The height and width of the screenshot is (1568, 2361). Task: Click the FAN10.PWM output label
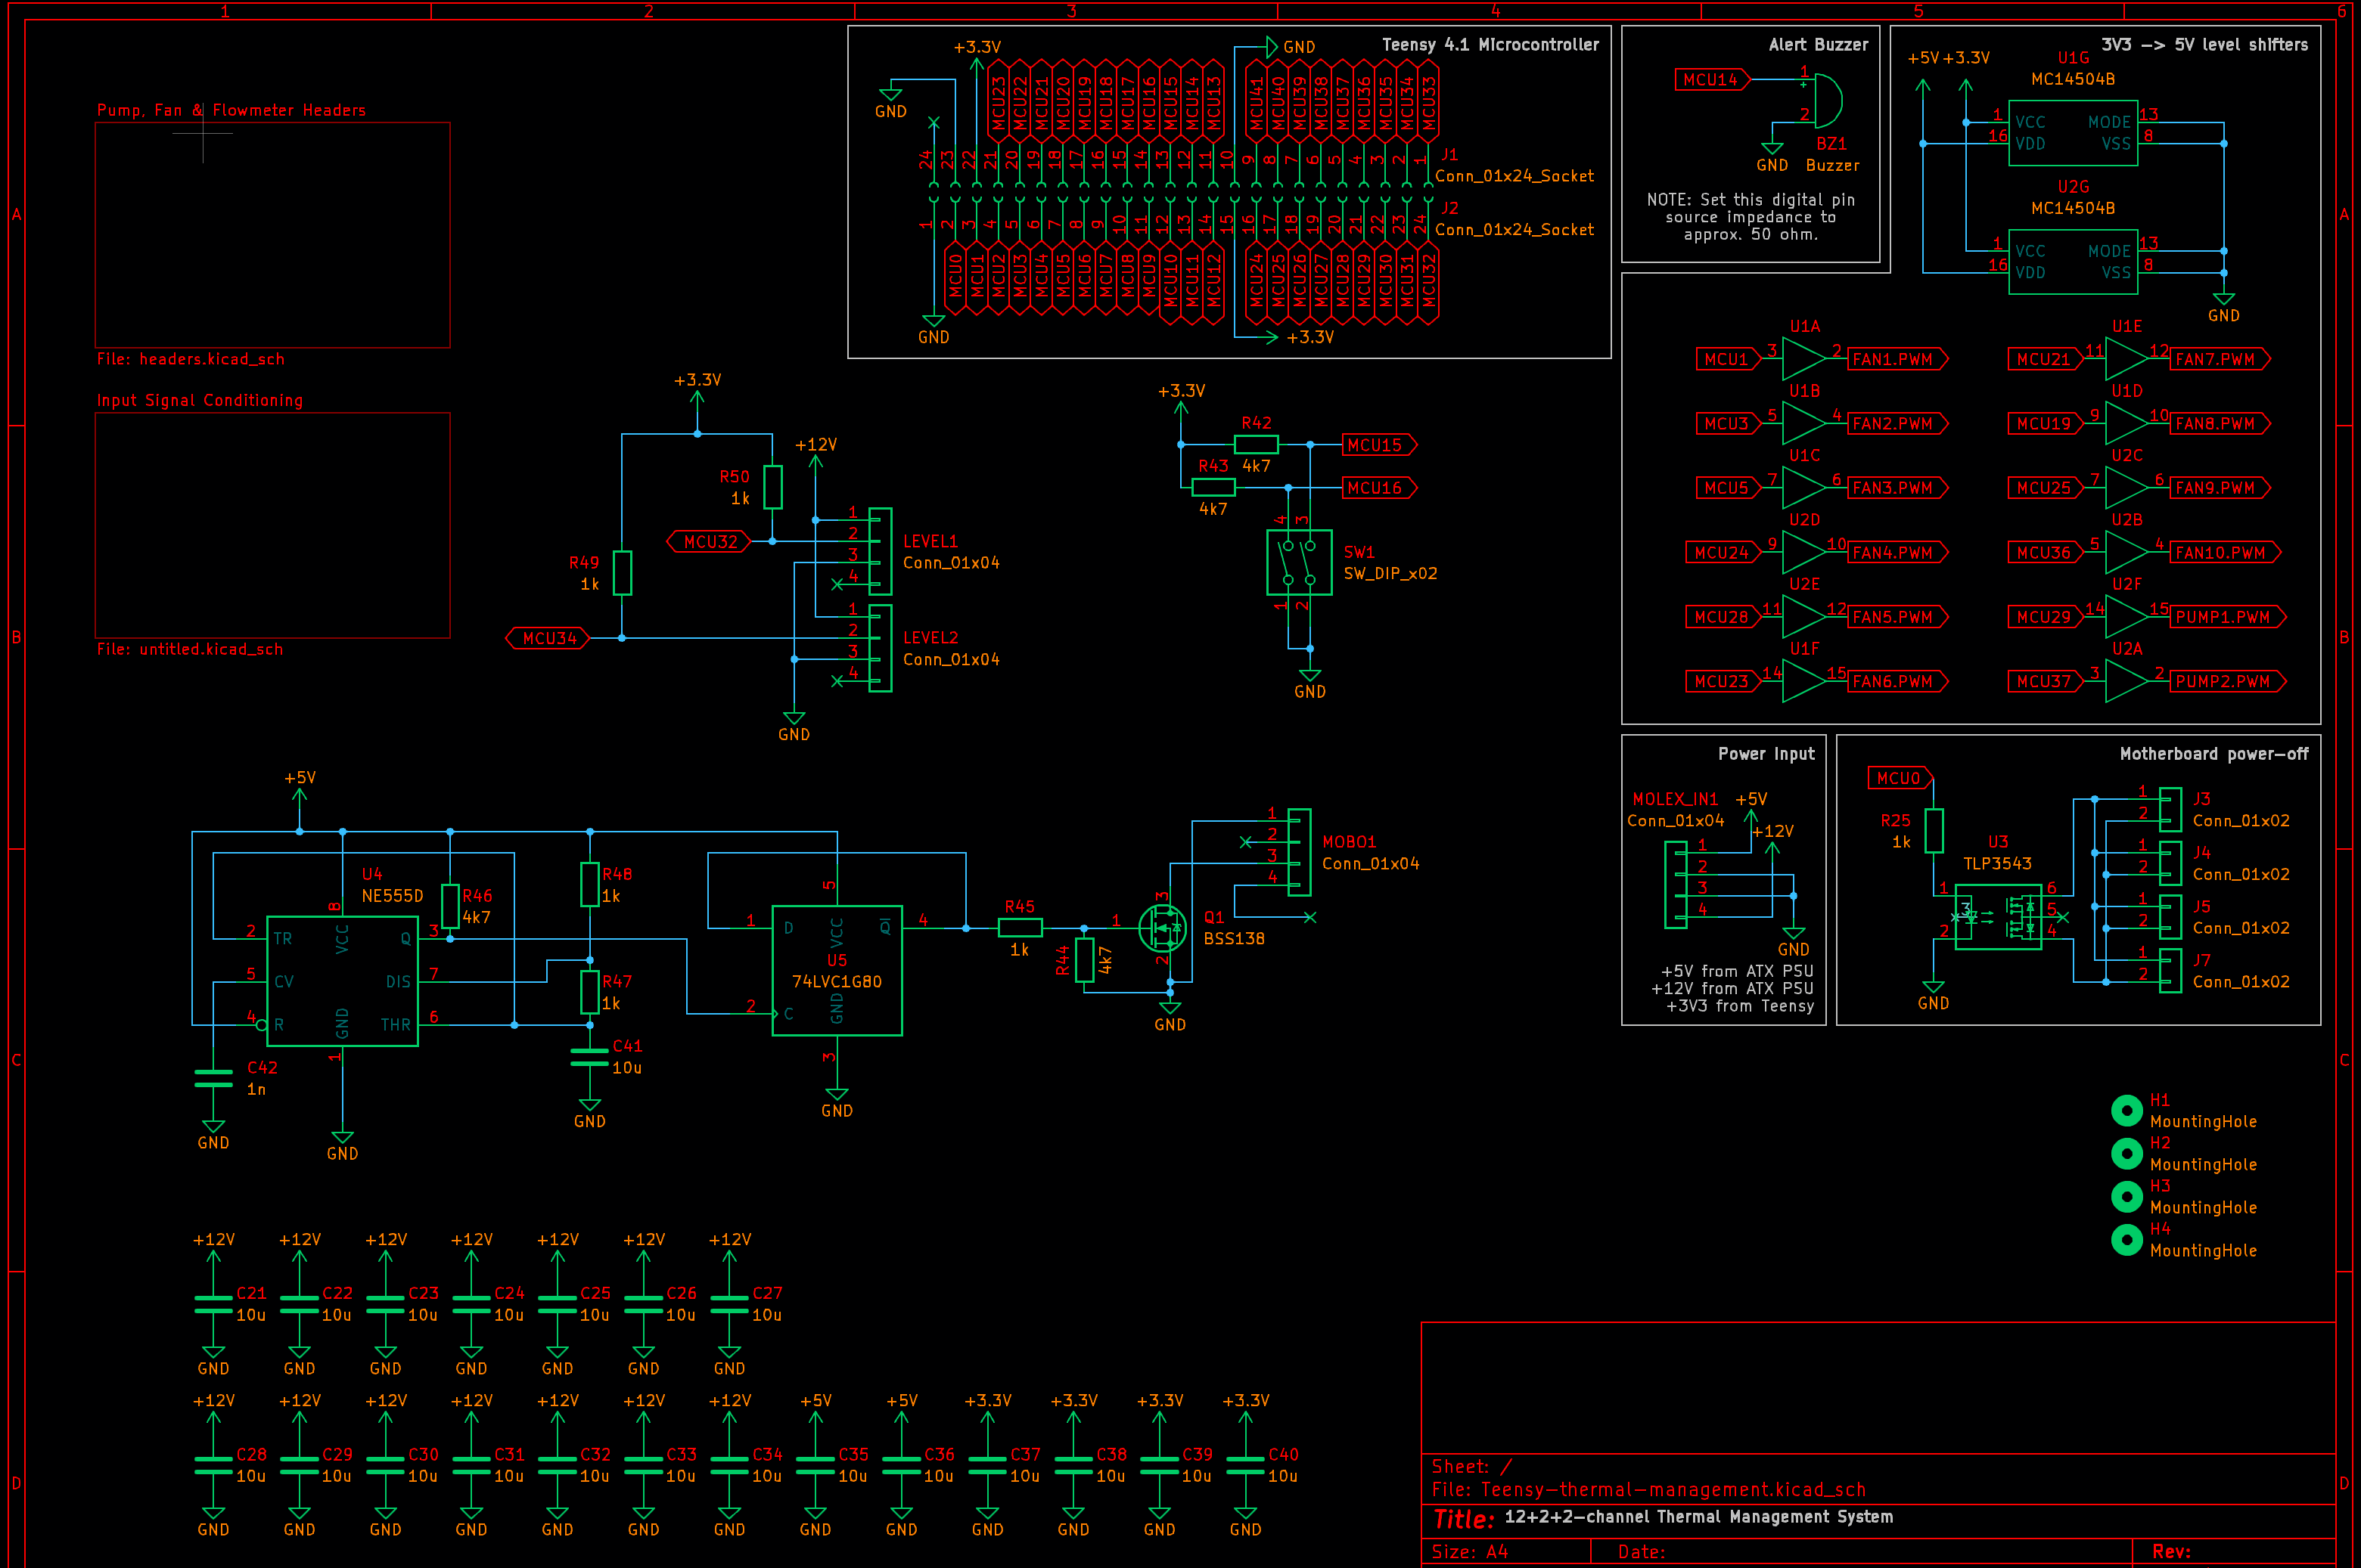click(x=2225, y=552)
